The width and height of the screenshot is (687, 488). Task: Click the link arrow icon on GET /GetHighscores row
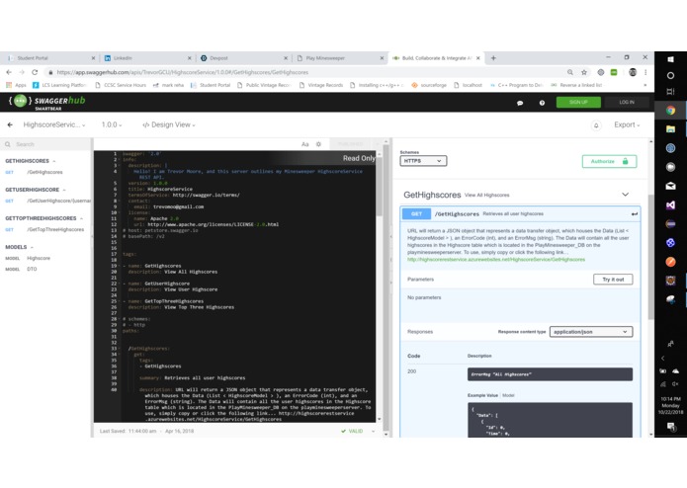click(x=634, y=214)
